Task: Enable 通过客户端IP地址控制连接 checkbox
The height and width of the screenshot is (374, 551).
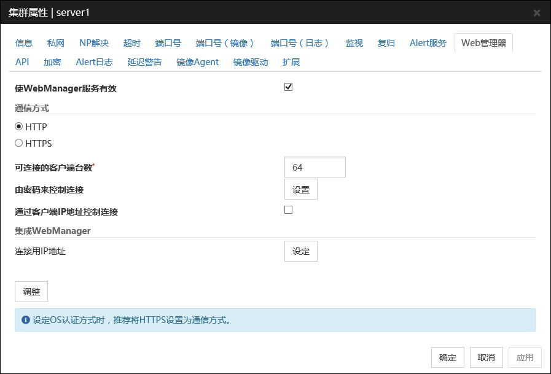Action: click(288, 210)
